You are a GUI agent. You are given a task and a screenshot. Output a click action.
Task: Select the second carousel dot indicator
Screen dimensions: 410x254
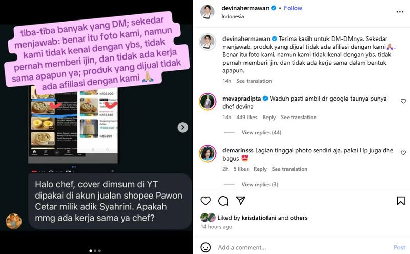[95, 251]
